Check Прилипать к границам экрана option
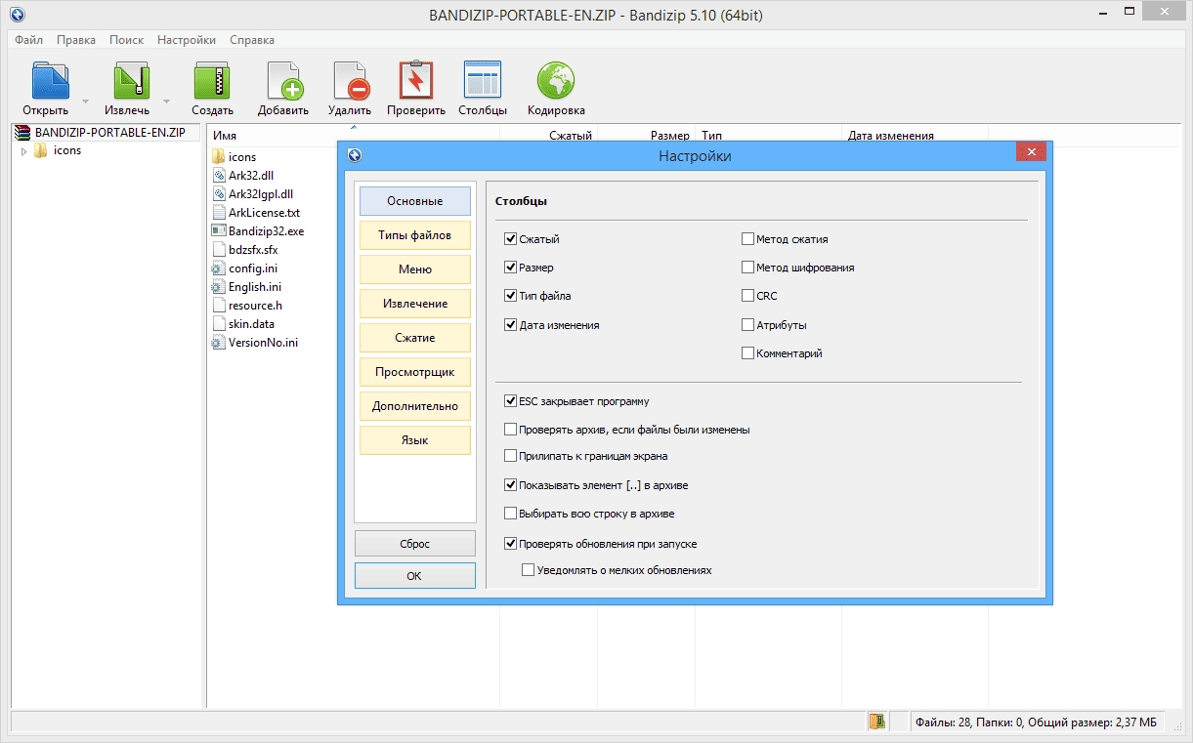The image size is (1193, 743). pyautogui.click(x=510, y=455)
